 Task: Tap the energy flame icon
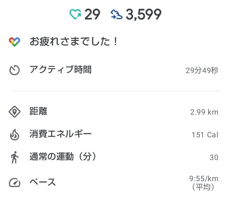15,135
